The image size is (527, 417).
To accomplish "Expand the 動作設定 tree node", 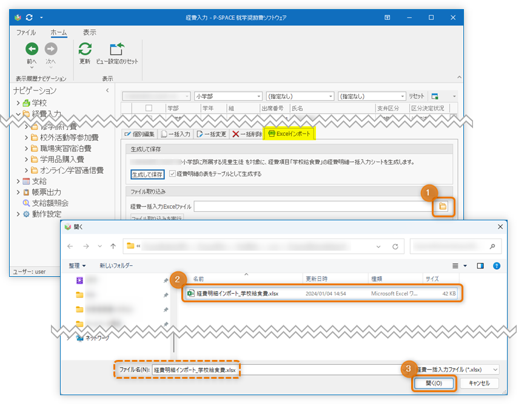I will [x=18, y=214].
